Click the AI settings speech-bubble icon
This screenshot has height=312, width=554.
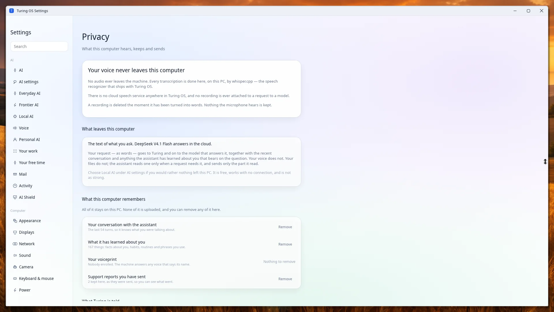click(15, 82)
